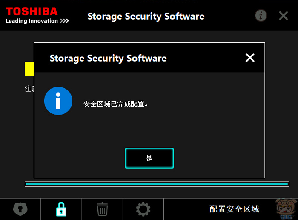This screenshot has width=298, height=220.
Task: Open the info icon in header
Action: click(x=261, y=16)
